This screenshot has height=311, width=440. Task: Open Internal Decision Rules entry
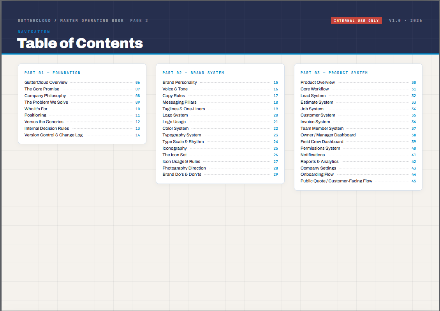pyautogui.click(x=82, y=128)
